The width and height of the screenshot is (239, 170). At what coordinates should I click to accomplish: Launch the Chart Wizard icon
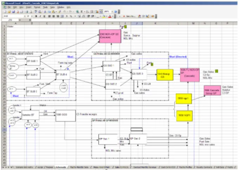coord(97,12)
